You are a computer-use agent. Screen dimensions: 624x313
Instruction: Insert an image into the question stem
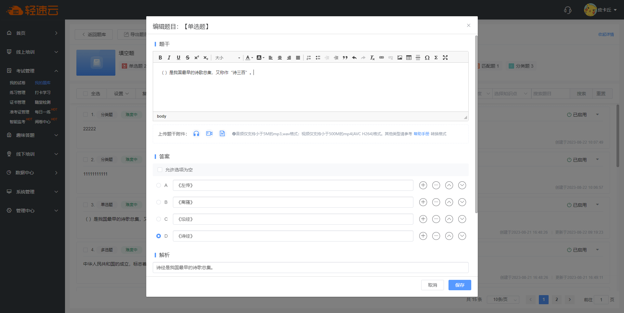[400, 58]
